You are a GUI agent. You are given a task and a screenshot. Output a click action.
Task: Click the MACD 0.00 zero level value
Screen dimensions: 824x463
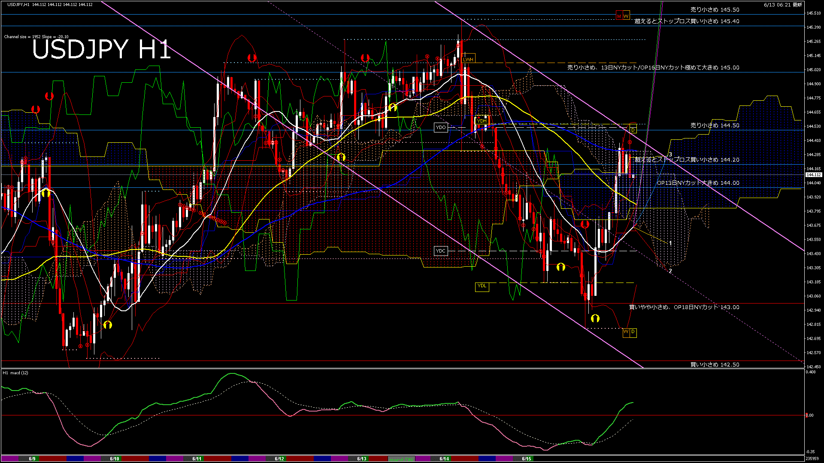[809, 415]
